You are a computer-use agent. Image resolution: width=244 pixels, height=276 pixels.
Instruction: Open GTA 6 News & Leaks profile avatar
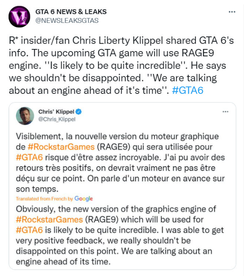[19, 17]
